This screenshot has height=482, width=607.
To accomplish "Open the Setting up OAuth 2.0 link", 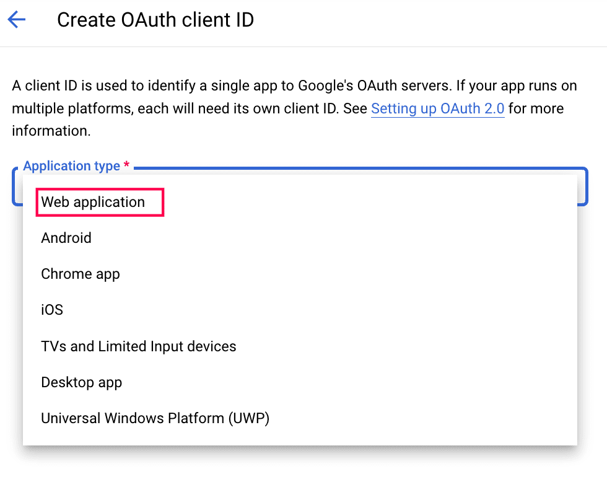I will click(437, 108).
